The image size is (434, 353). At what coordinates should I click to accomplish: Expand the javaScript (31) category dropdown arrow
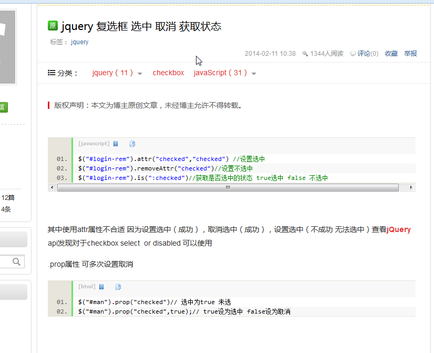(x=254, y=74)
